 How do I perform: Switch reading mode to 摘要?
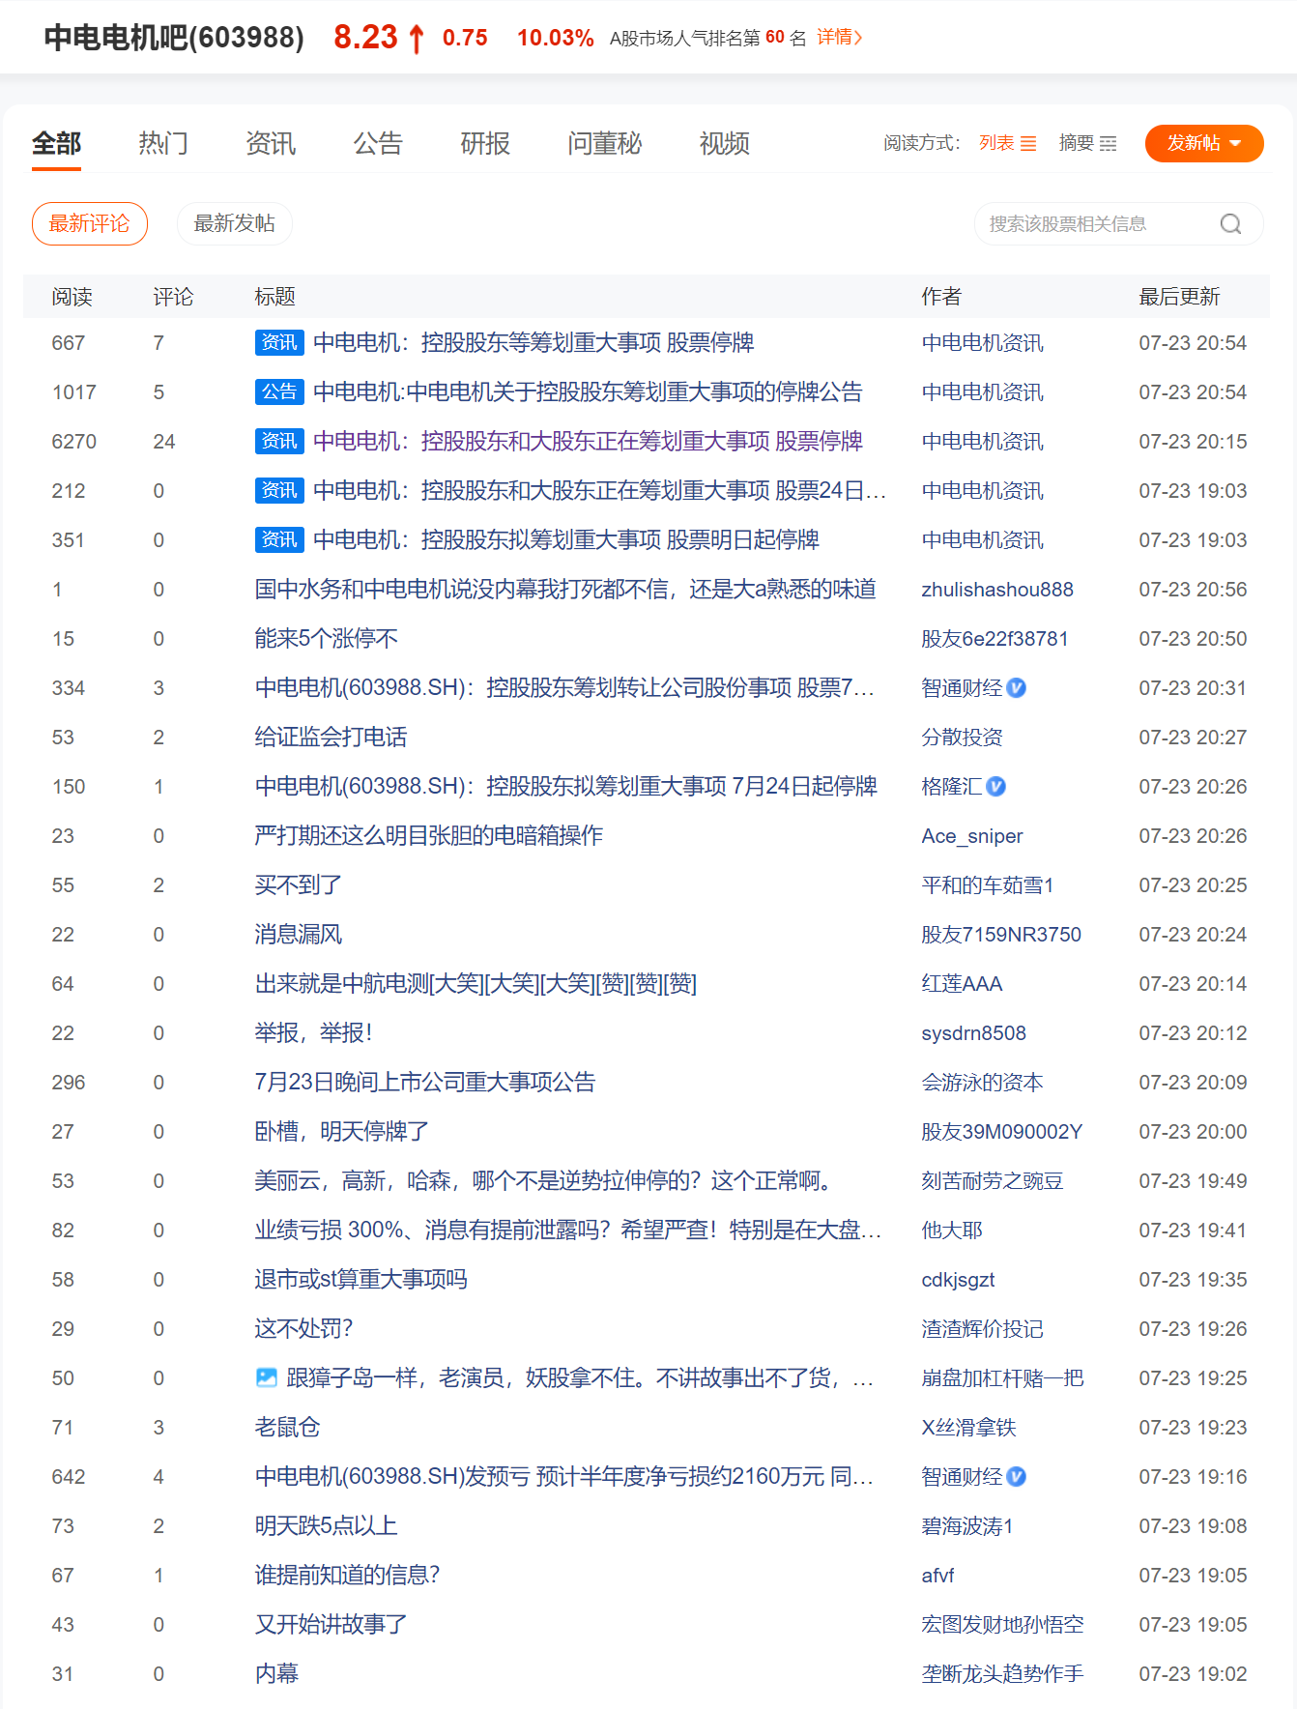coord(1088,143)
